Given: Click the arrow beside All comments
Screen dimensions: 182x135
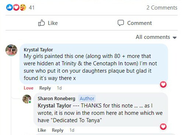Looking at the screenshot, I should [175, 37].
